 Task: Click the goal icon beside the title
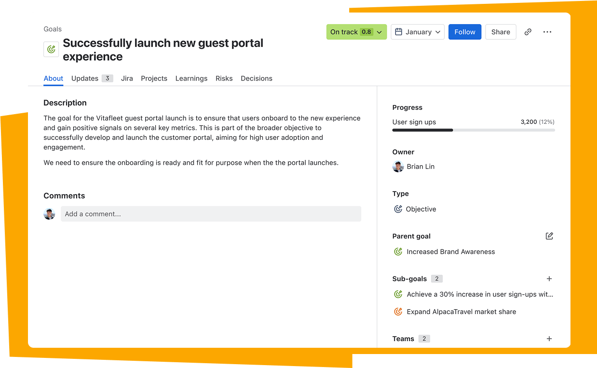(51, 49)
